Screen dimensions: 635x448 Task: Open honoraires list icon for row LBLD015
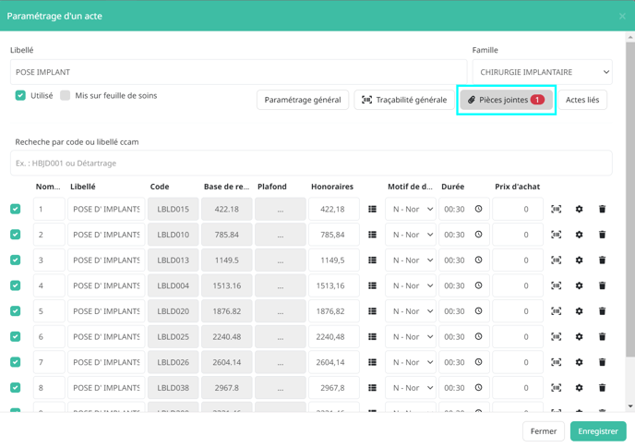(373, 209)
